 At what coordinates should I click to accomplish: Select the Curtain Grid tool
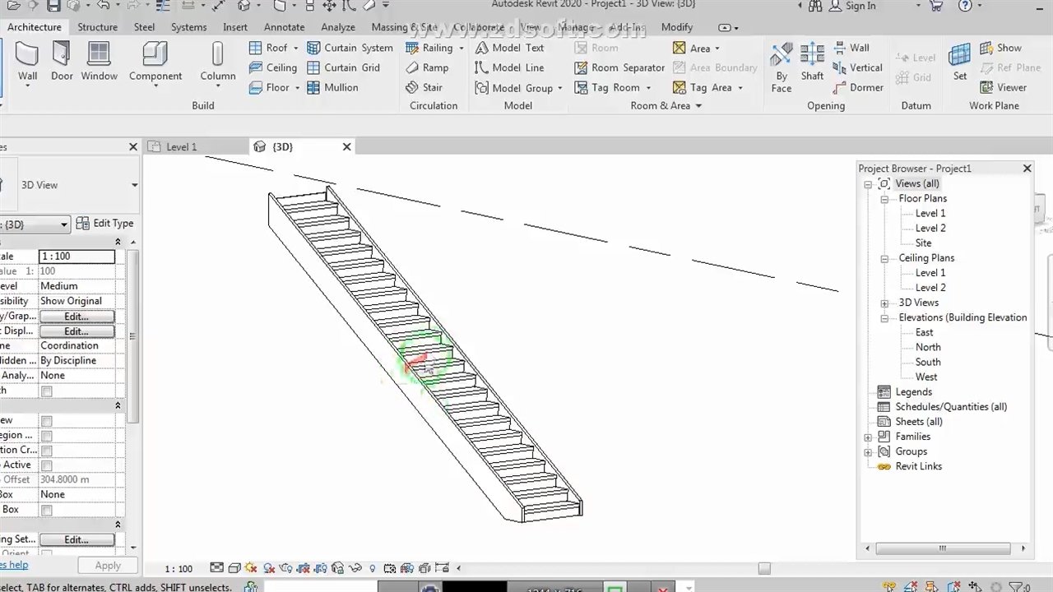pyautogui.click(x=344, y=67)
